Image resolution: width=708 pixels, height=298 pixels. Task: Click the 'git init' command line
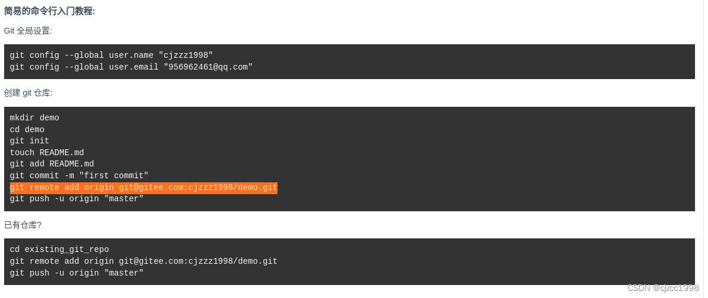point(30,141)
